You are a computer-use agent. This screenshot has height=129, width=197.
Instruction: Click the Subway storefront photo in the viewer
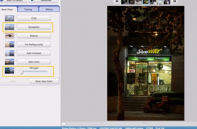(x=146, y=63)
